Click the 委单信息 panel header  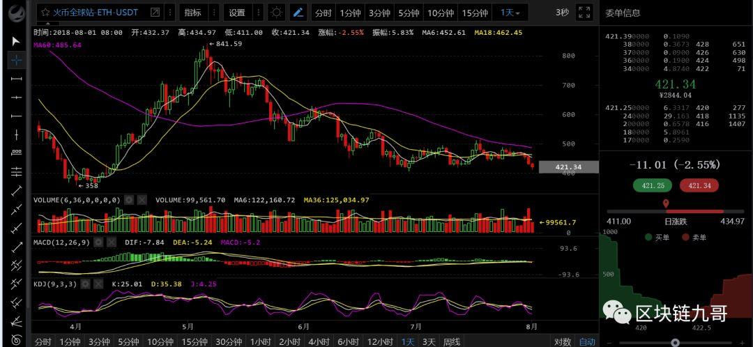tap(623, 13)
